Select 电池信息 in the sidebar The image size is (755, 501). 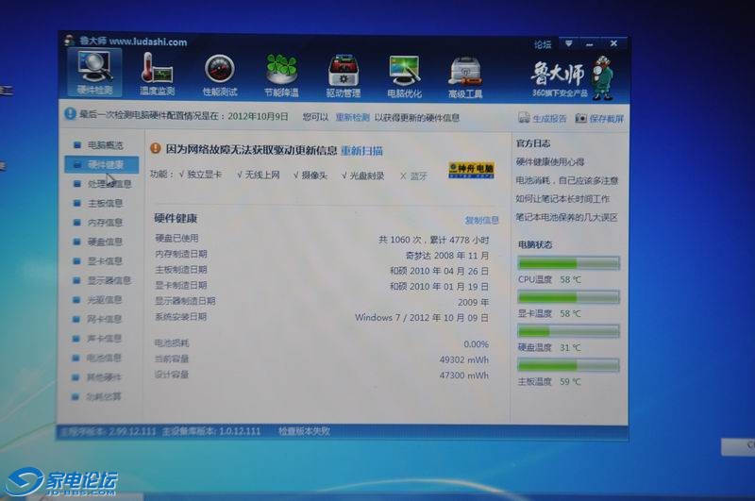[x=104, y=359]
